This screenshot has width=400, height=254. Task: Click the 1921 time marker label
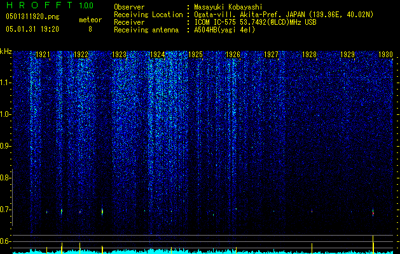[43, 55]
